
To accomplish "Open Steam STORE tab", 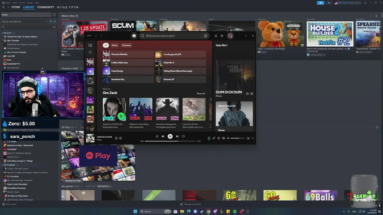I will pos(16,7).
